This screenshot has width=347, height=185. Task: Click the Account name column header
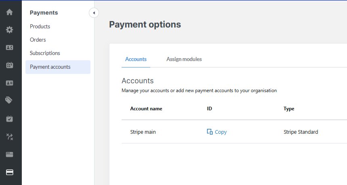(x=146, y=109)
